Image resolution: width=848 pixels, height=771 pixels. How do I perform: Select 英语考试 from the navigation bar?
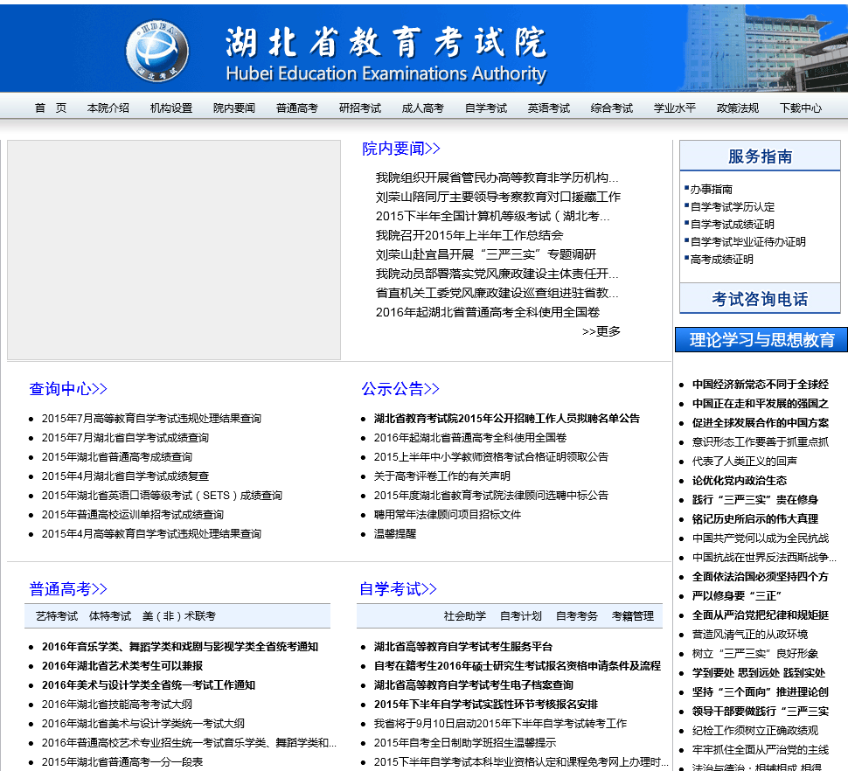pos(549,108)
